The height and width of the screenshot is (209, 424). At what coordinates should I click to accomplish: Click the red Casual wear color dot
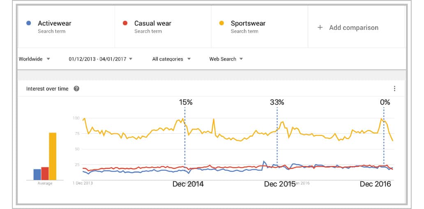(126, 23)
